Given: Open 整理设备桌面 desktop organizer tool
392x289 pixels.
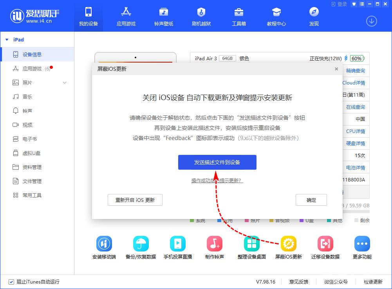Looking at the screenshot, I should pos(251,246).
